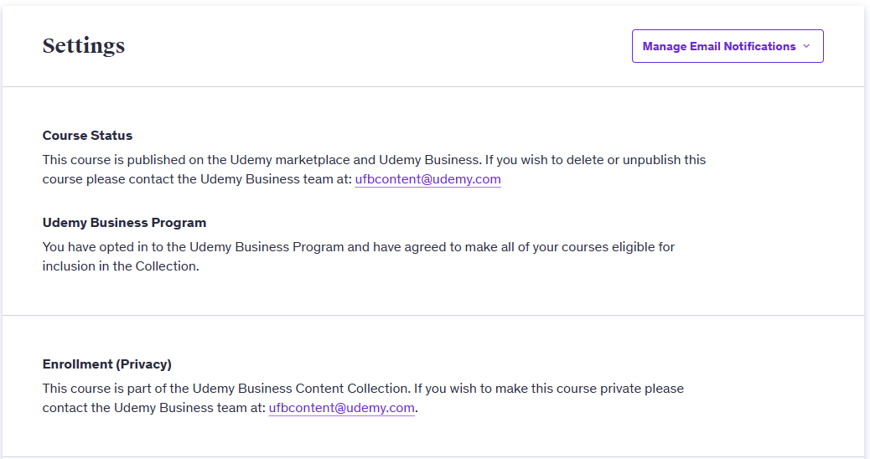Click the Enrollment (Privacy) heading
The height and width of the screenshot is (459, 870).
106,364
